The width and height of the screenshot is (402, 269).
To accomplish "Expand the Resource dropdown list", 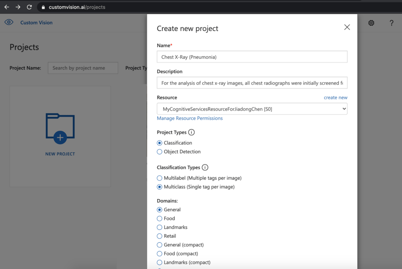I will (252, 109).
